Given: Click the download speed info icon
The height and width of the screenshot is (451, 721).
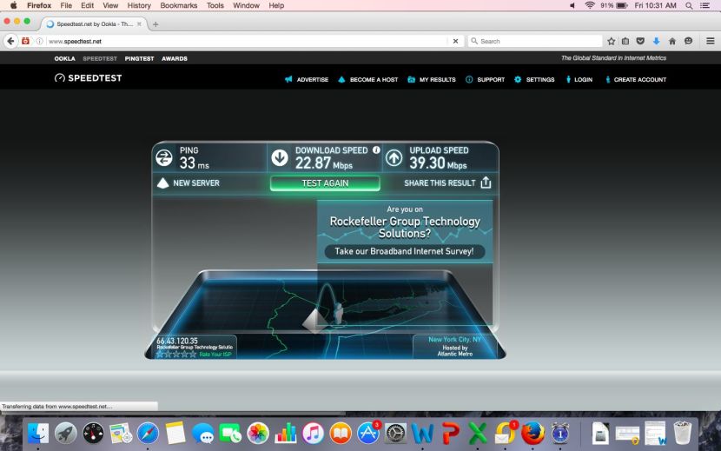Looking at the screenshot, I should point(376,149).
